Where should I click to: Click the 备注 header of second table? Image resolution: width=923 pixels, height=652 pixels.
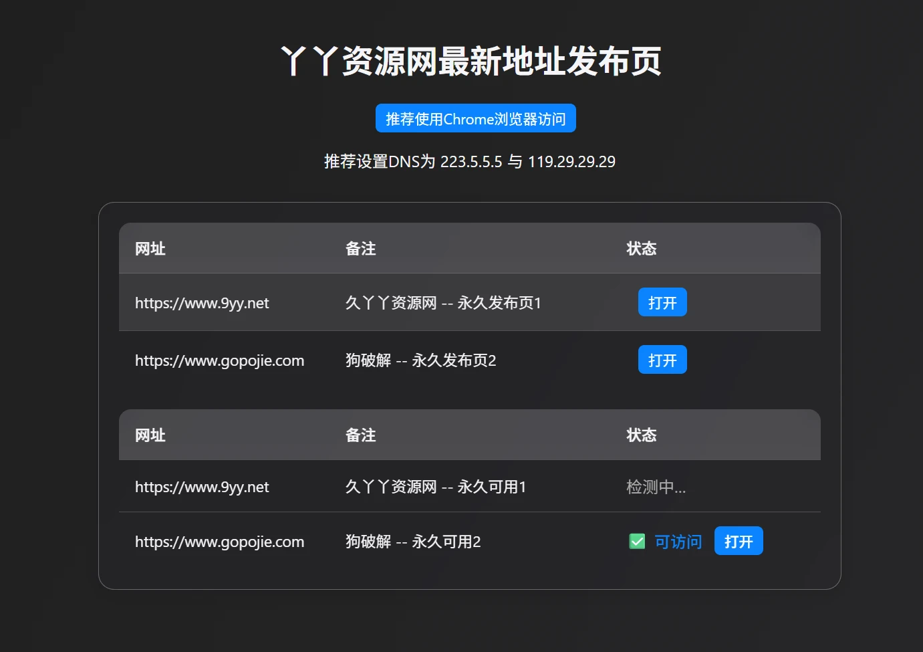pyautogui.click(x=361, y=435)
